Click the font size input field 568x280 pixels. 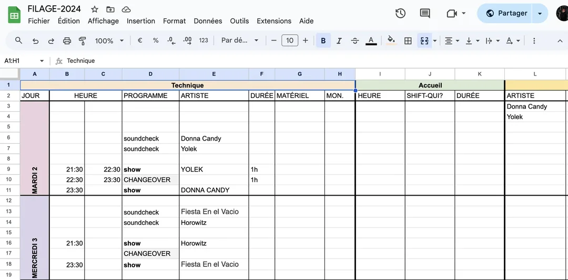290,40
